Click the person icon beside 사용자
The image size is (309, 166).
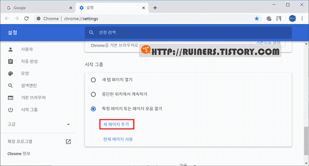coord(10,50)
